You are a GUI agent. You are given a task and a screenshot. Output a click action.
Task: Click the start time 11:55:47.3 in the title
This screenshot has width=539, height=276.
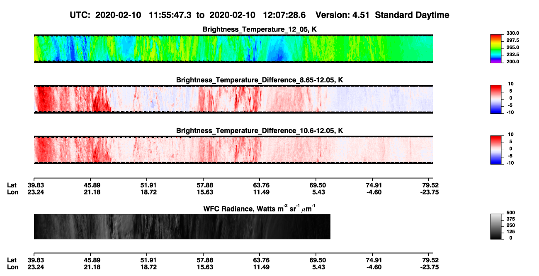pos(170,15)
